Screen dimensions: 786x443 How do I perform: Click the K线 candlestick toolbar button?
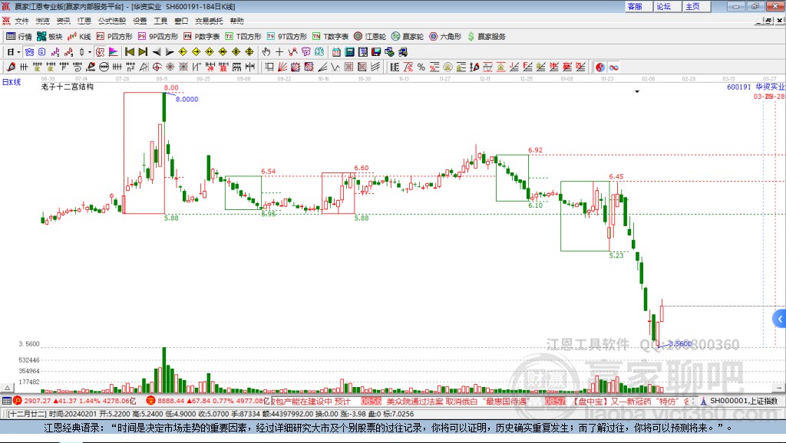click(x=79, y=37)
